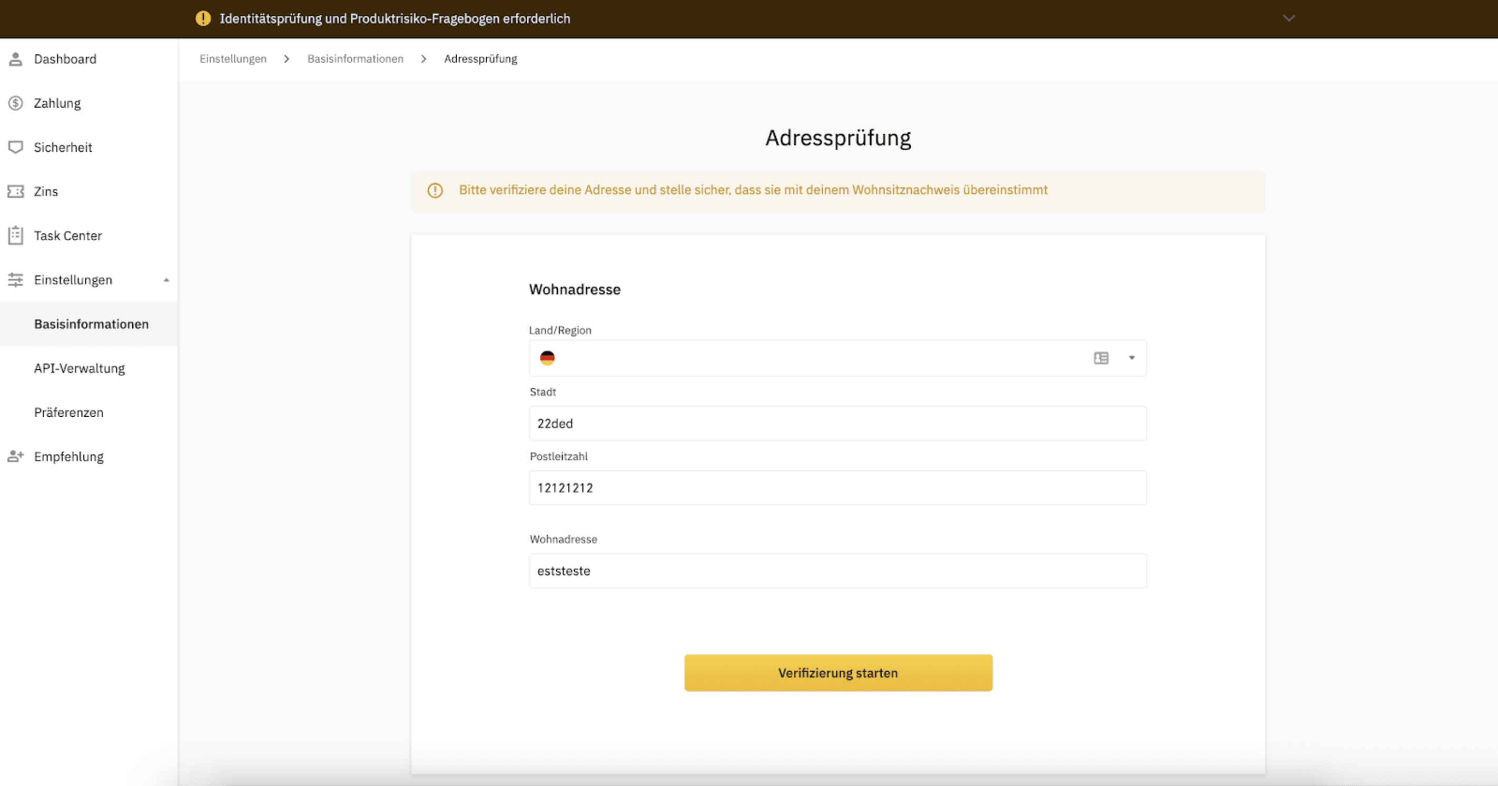1498x786 pixels.
Task: Click the 'Land/Region' field label
Action: click(x=560, y=330)
